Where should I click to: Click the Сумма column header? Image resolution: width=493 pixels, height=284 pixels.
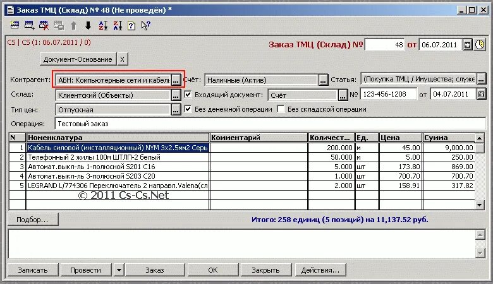[449, 138]
